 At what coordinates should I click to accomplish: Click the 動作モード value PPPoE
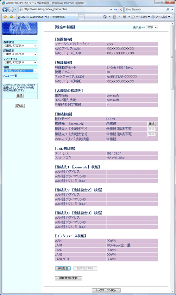tap(111, 119)
